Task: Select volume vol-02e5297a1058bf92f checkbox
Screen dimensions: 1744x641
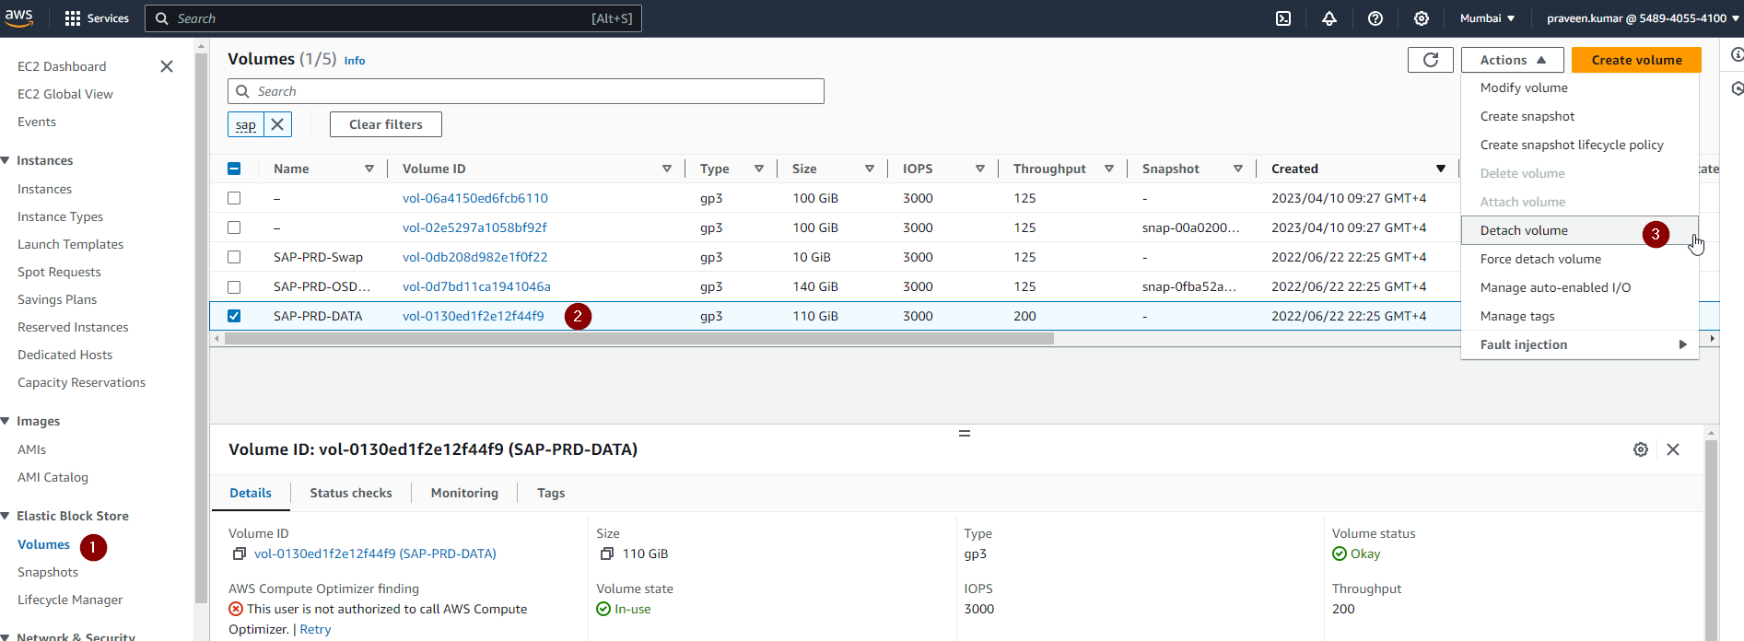Action: point(234,227)
